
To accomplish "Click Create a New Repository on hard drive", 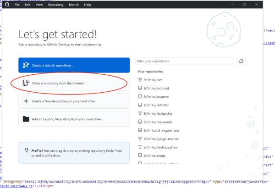I will tap(74, 101).
